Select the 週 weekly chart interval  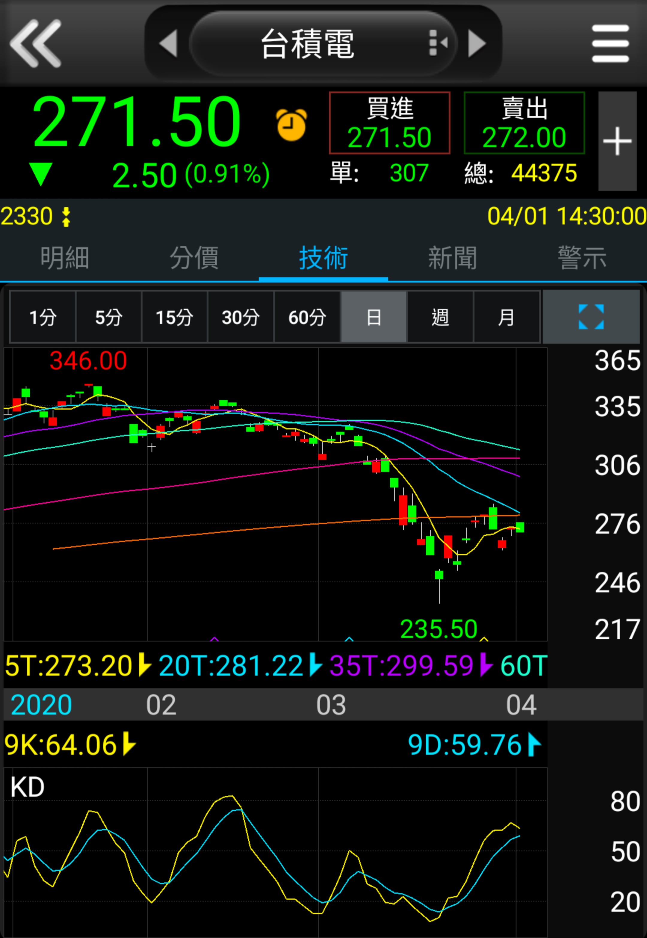(440, 317)
